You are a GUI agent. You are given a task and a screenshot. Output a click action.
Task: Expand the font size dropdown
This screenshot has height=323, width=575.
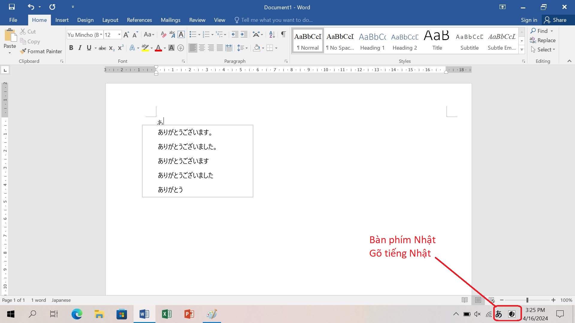coord(119,35)
